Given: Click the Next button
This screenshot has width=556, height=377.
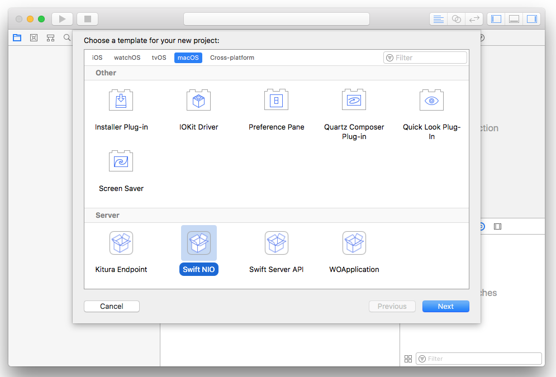Looking at the screenshot, I should (446, 307).
